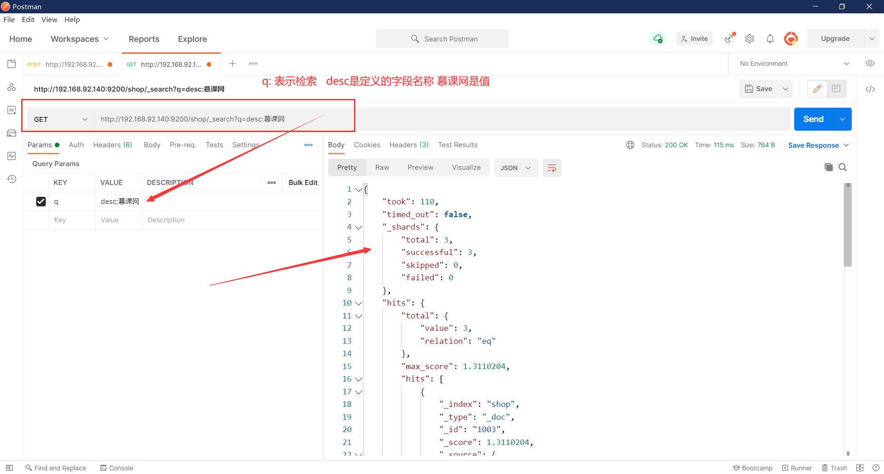884x474 pixels.
Task: Open the View menu
Action: point(49,19)
